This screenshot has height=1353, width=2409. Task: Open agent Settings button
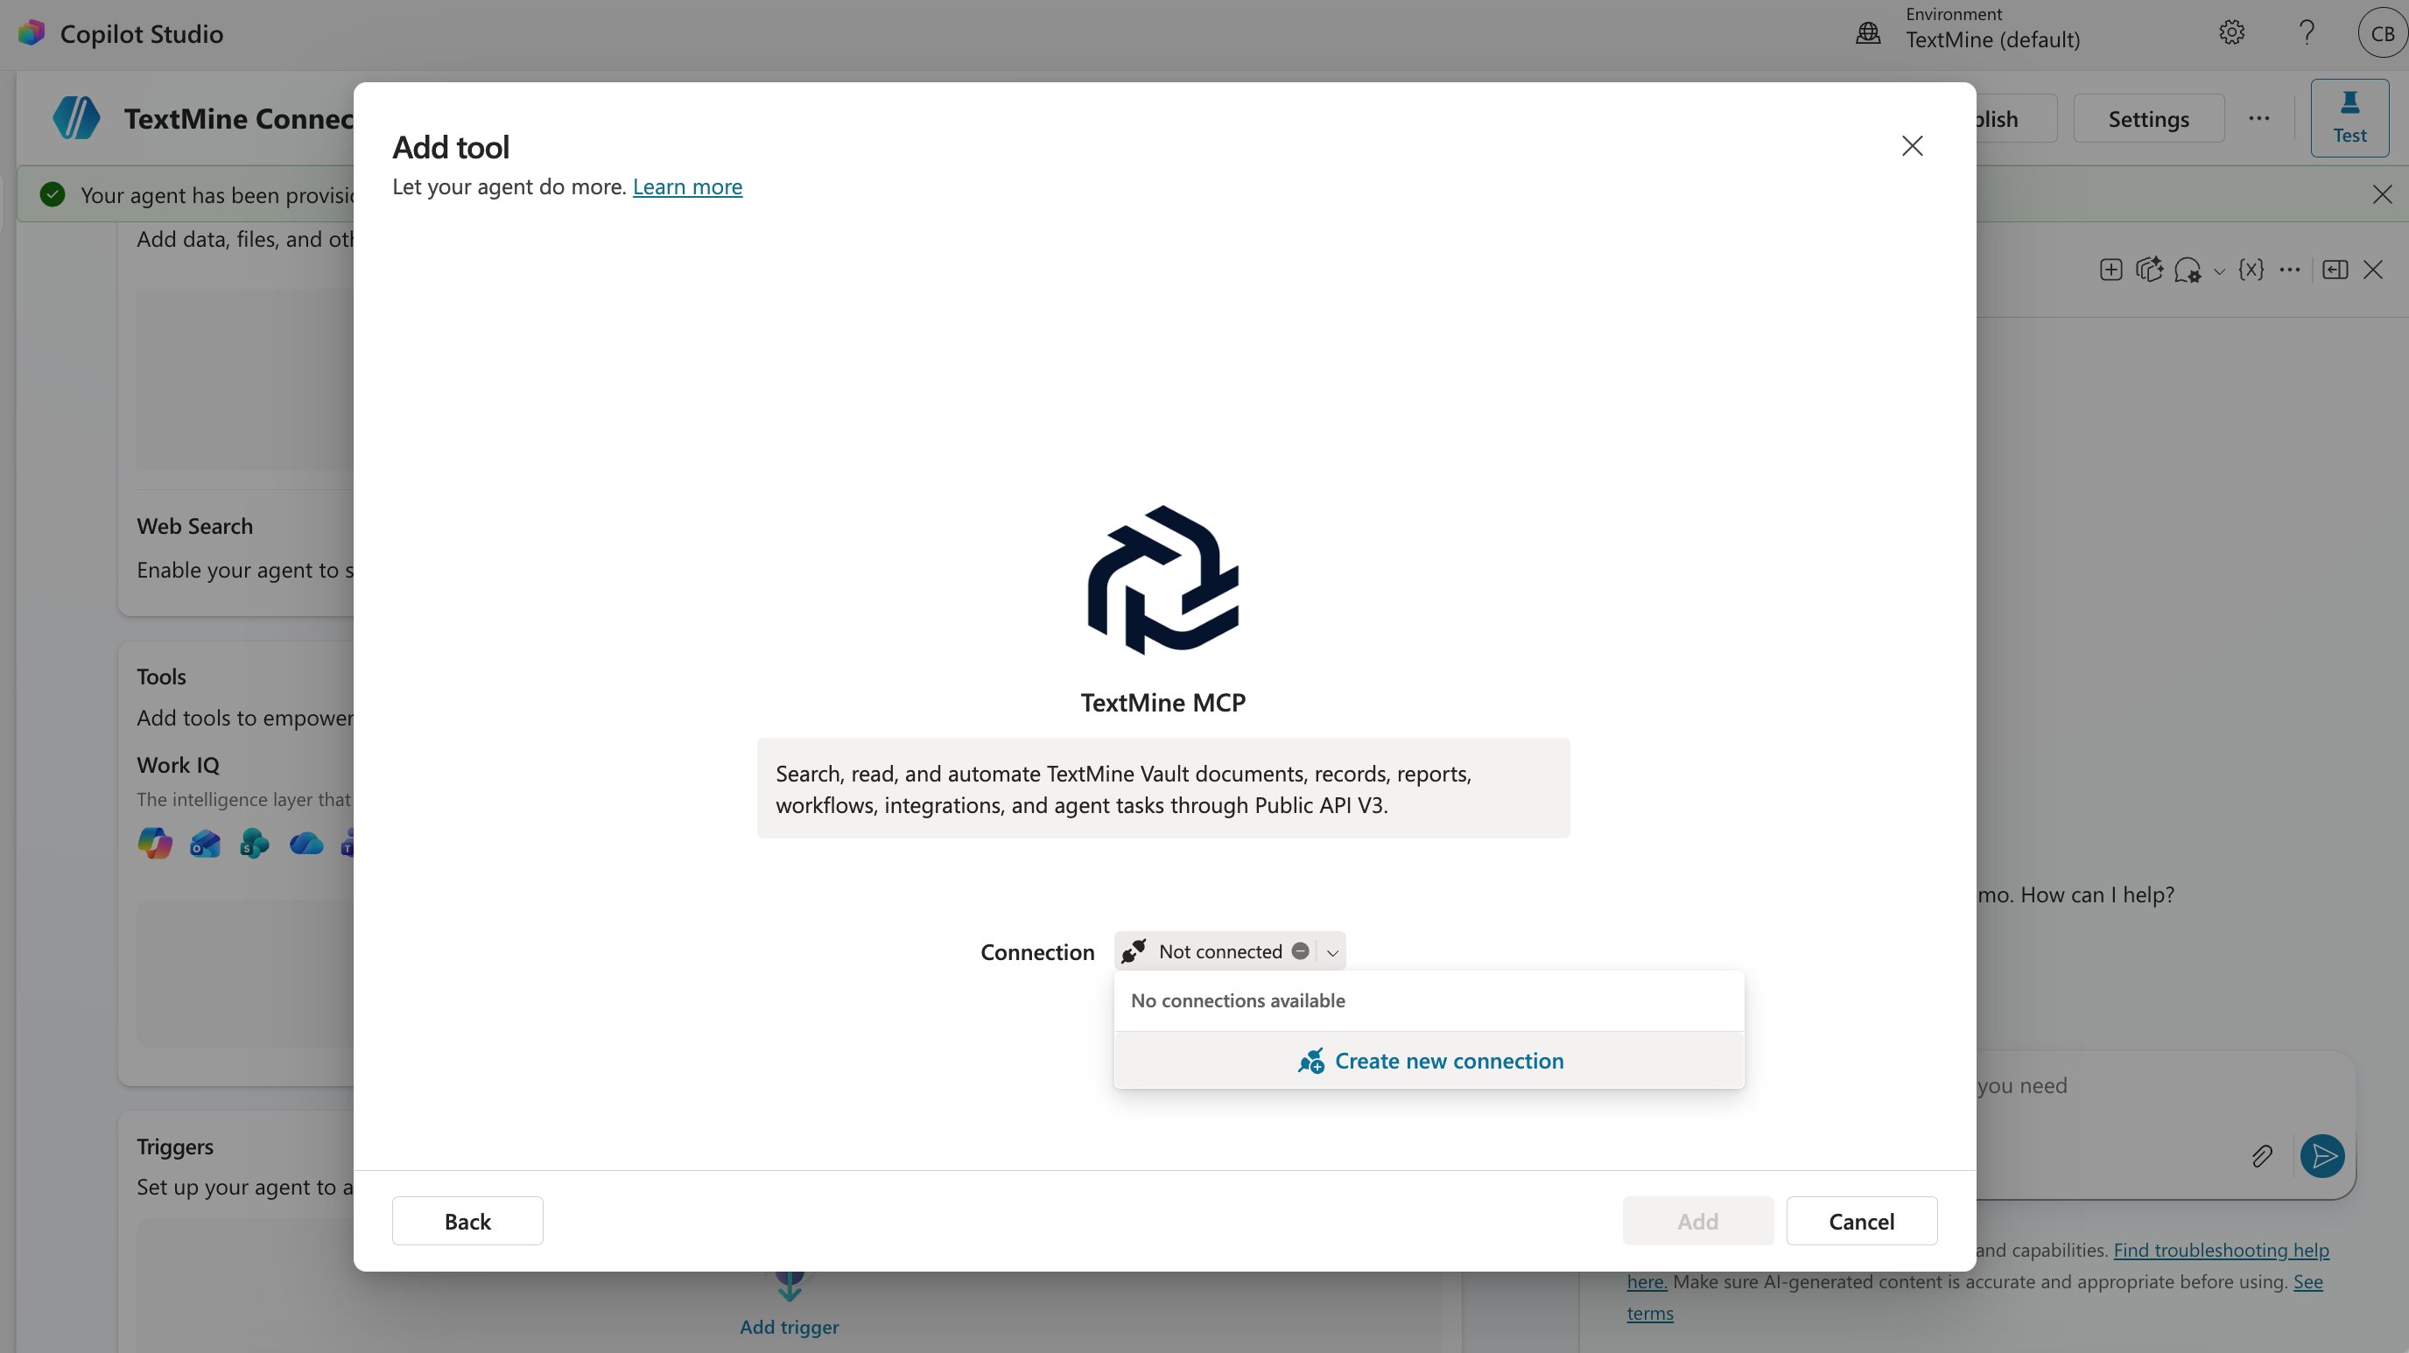point(2148,119)
